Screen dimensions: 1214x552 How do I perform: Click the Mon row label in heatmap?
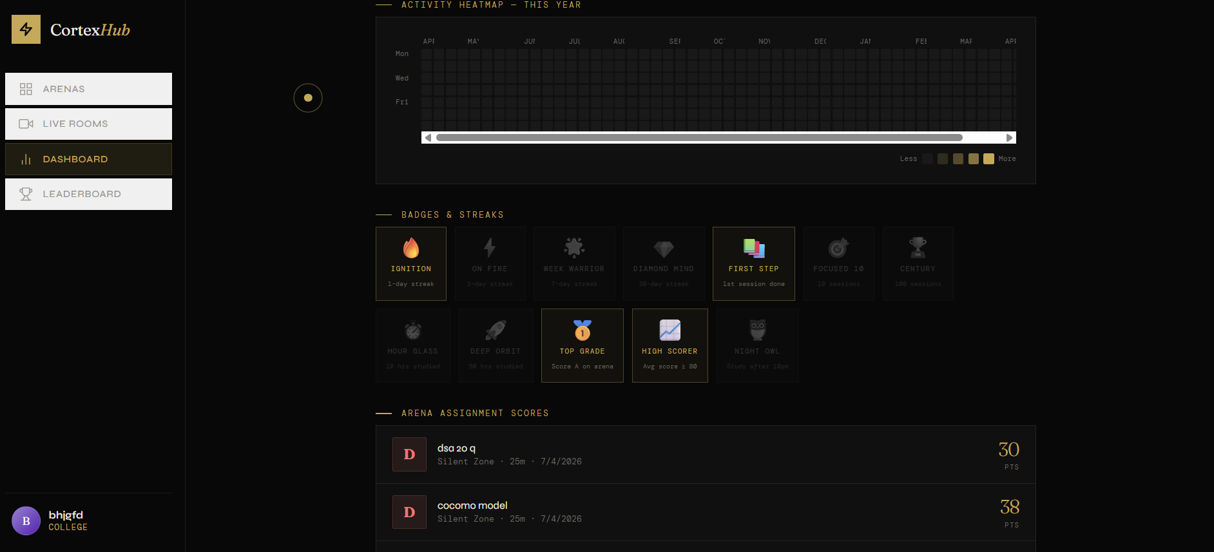click(x=402, y=54)
